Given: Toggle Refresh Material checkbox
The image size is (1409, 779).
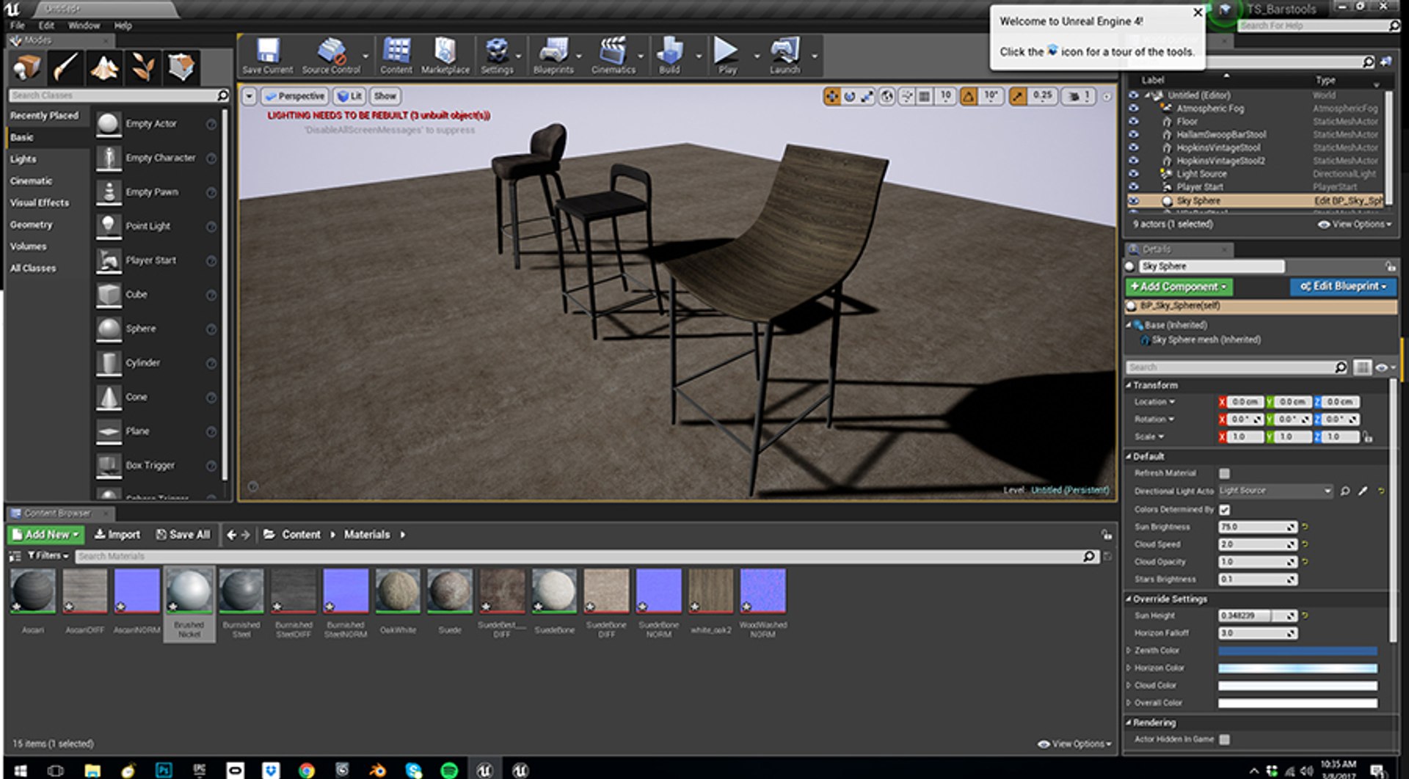Looking at the screenshot, I should [1224, 474].
